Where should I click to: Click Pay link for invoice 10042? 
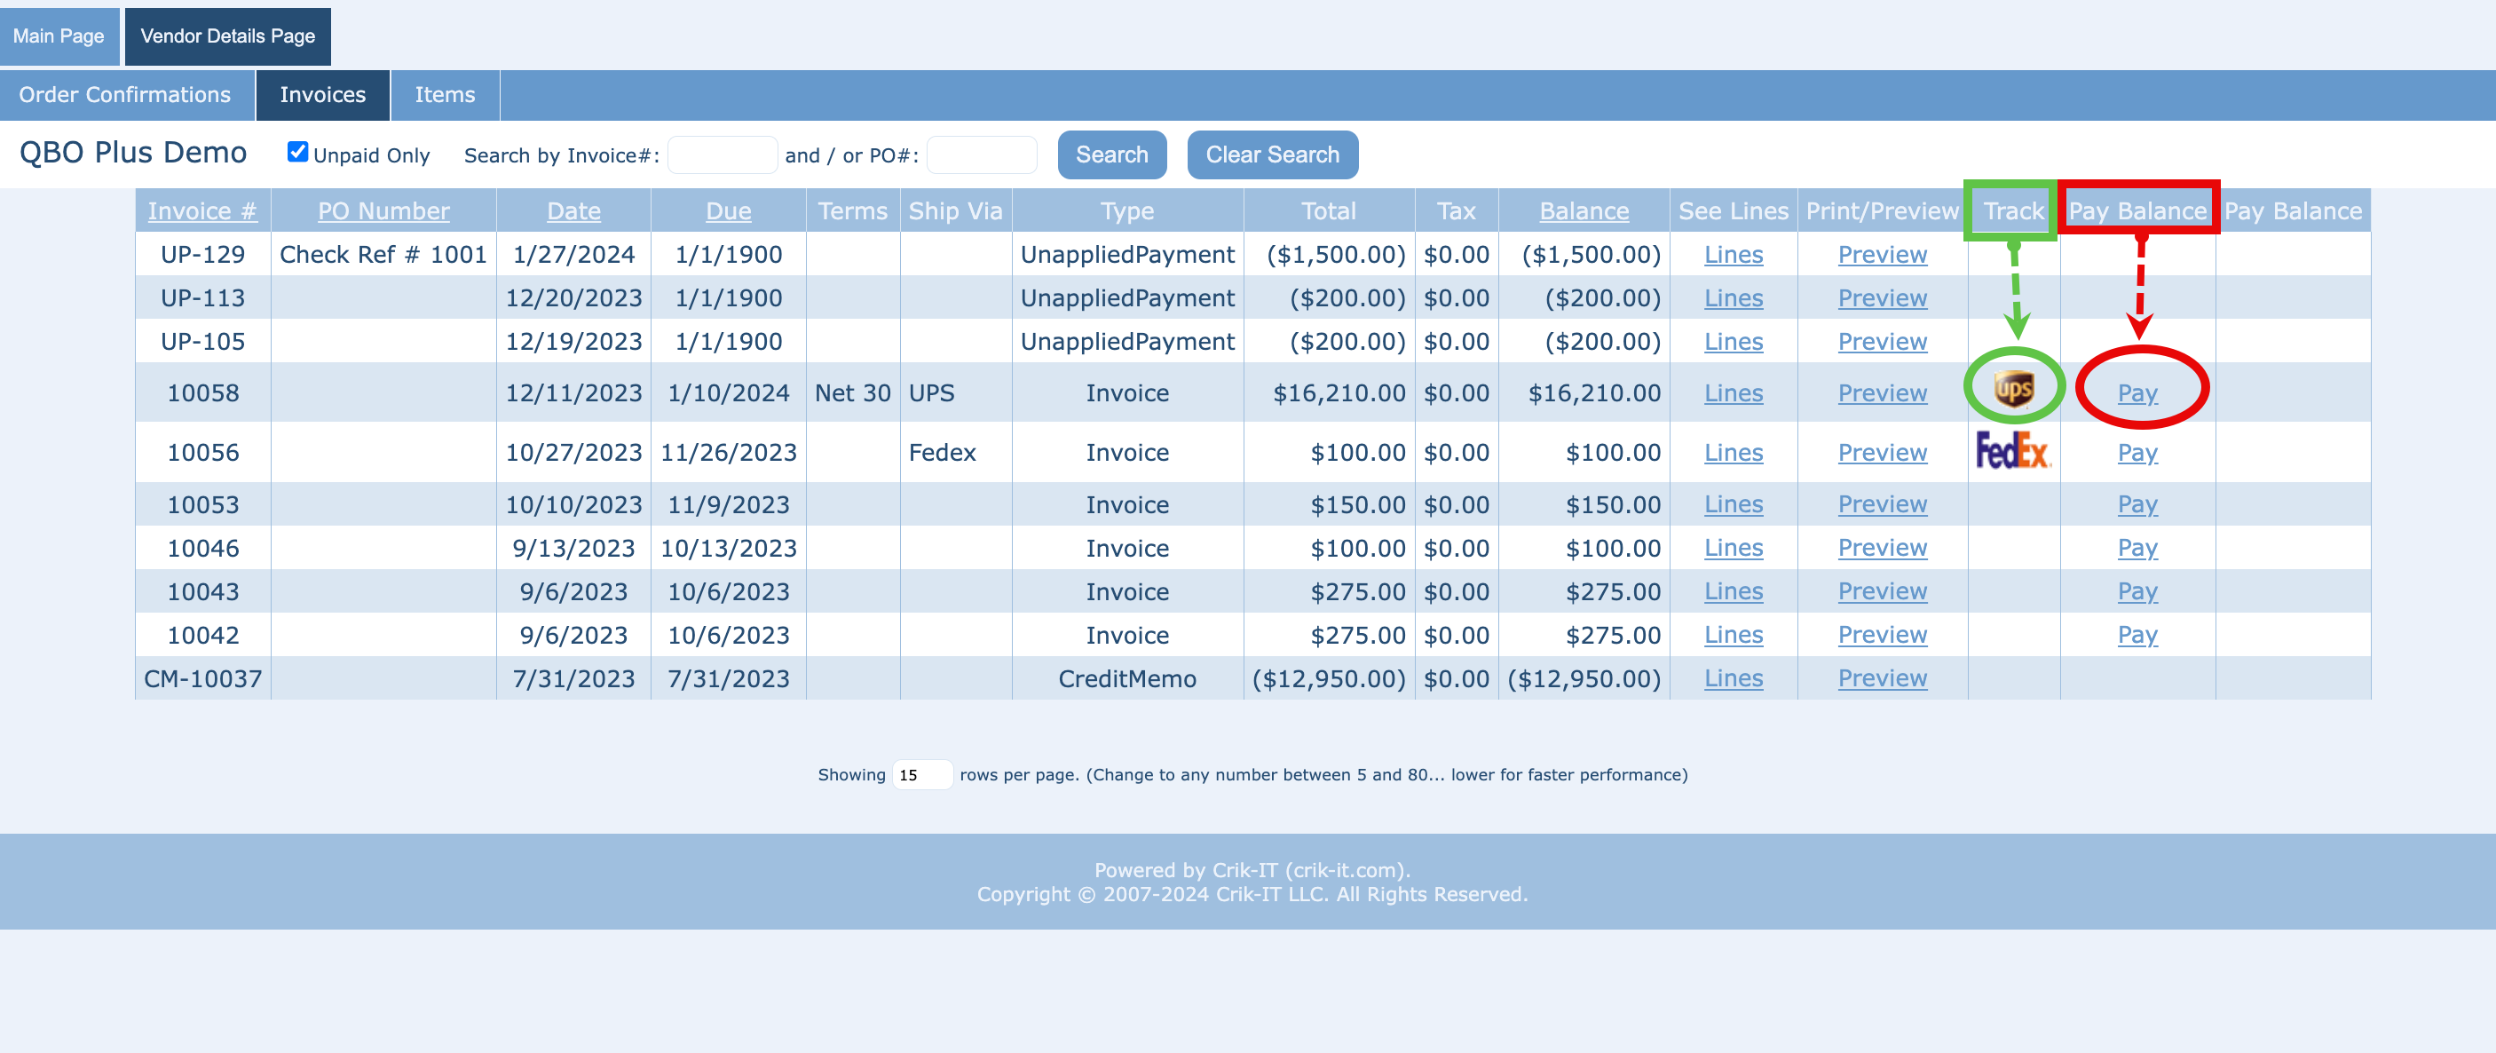click(x=2137, y=635)
